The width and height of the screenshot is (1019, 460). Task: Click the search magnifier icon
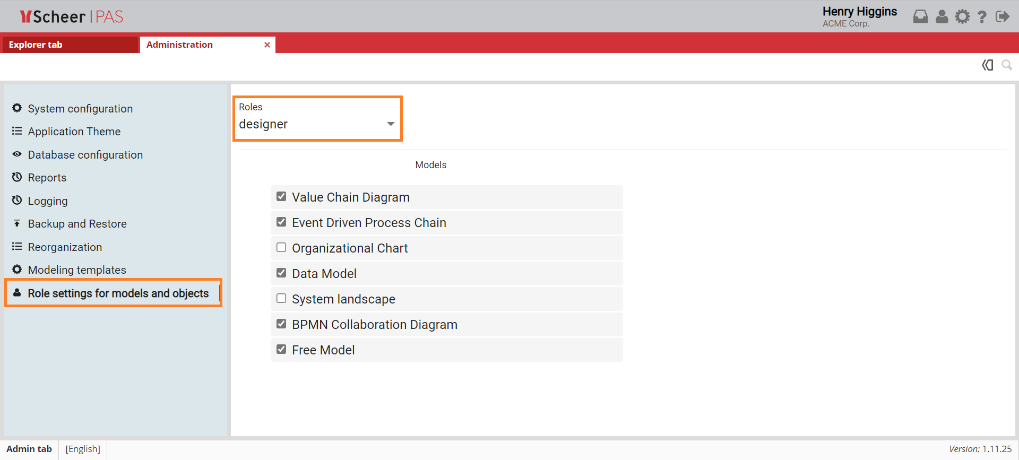[x=1006, y=65]
